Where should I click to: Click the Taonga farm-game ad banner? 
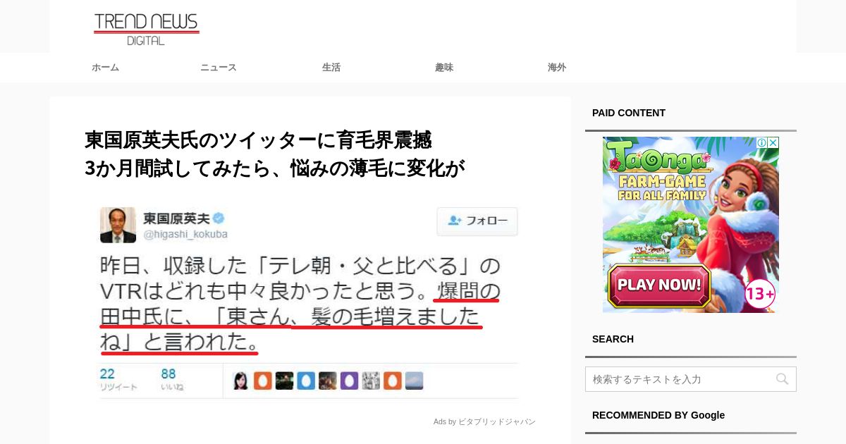coord(691,225)
